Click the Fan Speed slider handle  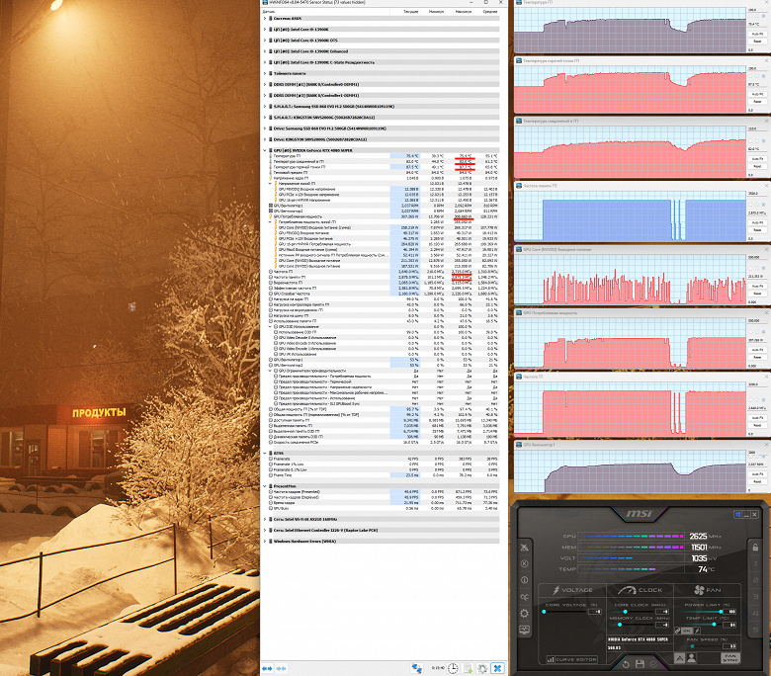coord(692,646)
